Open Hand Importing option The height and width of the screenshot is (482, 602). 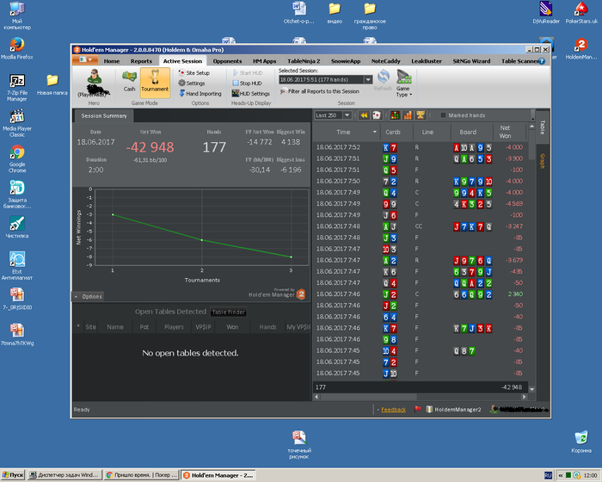(200, 94)
